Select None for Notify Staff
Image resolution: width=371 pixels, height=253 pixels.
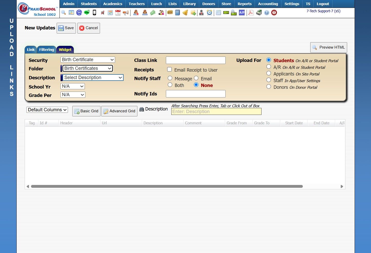pyautogui.click(x=196, y=85)
